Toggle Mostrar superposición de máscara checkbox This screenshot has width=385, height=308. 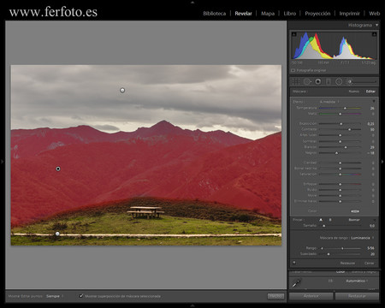coord(81,296)
